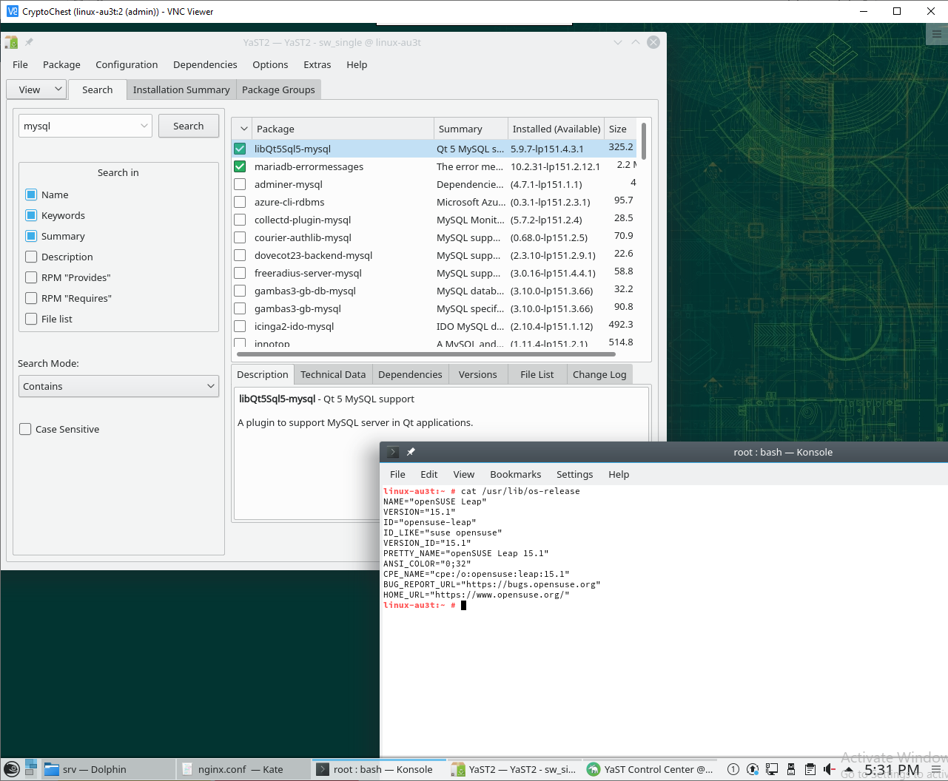Click the sort arrow column header before Package
948x781 pixels.
point(242,129)
